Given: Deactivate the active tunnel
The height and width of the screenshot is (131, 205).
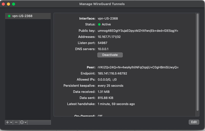Looking at the screenshot, I should click(x=110, y=55).
